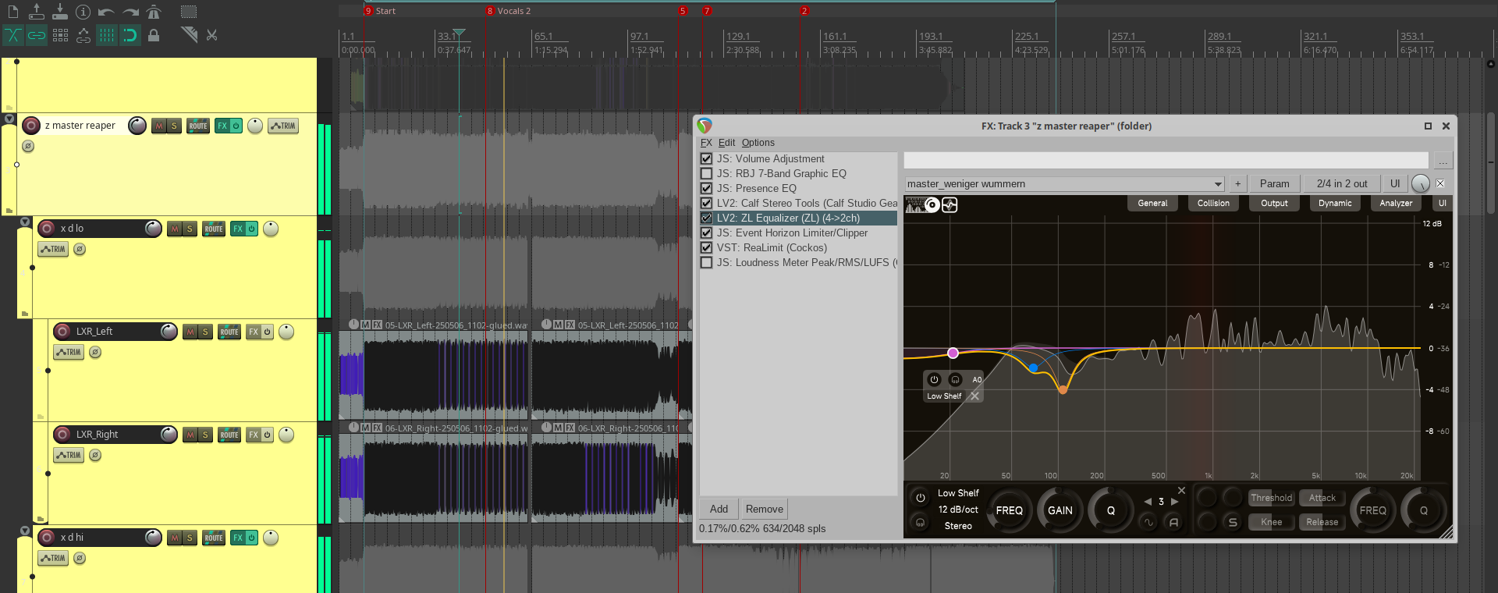Click ZL Equalizer band solo headphone icon
This screenshot has width=1498, height=593.
[920, 522]
